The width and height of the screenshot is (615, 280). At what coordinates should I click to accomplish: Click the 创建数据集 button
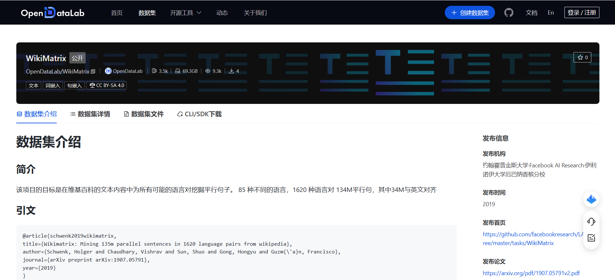tap(470, 13)
